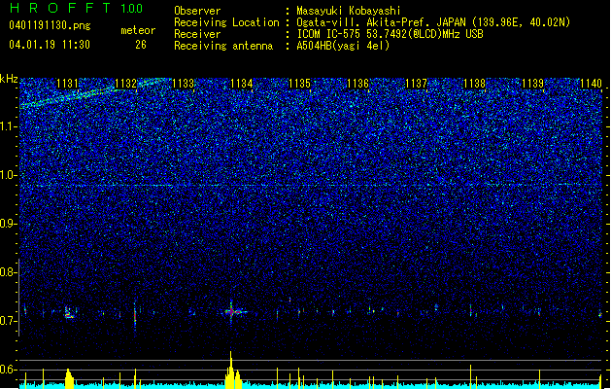Click the 0.6 kHz axis label
This screenshot has height=389, width=611.
click(8, 370)
